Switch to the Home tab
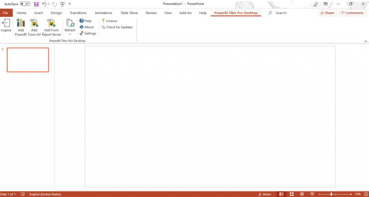Viewport: 369px width, 197px height. 22,13
